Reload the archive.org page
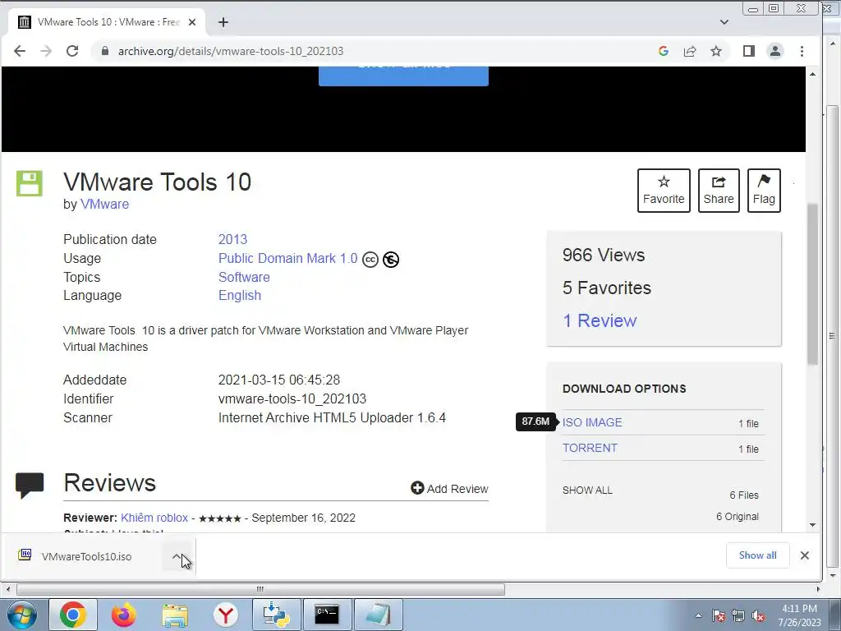 72,51
